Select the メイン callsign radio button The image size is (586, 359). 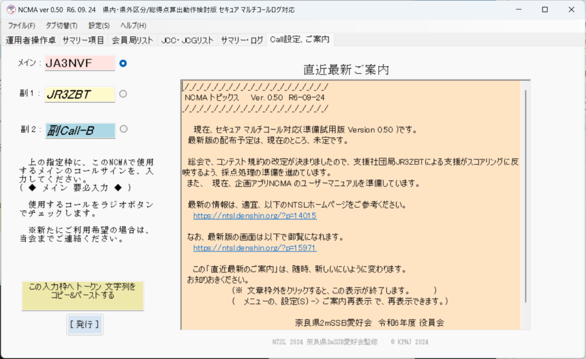[123, 63]
